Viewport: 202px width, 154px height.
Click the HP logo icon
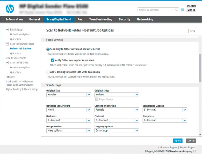tap(10, 9)
